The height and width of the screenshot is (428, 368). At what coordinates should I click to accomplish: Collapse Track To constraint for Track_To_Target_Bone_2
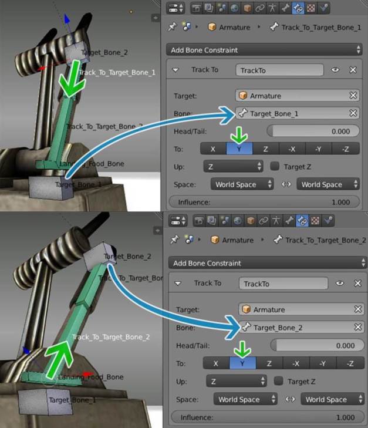[178, 284]
